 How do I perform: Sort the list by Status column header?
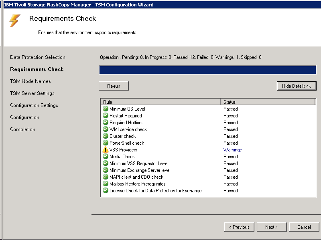(268, 102)
